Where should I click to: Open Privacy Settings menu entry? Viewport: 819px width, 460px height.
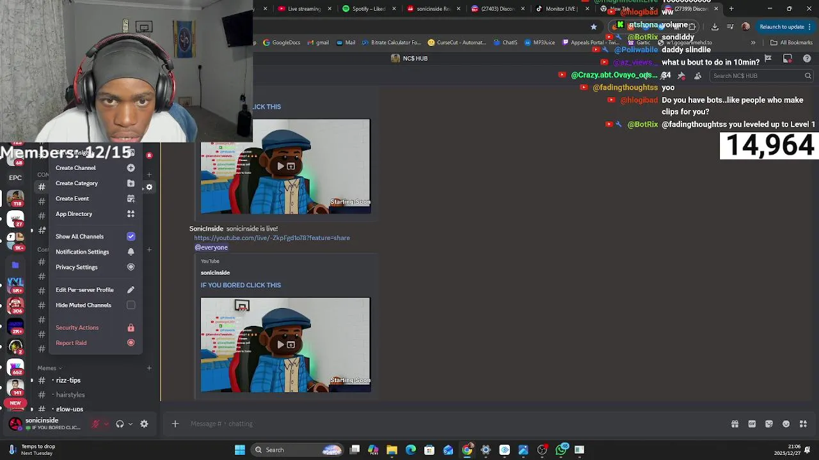click(x=95, y=267)
